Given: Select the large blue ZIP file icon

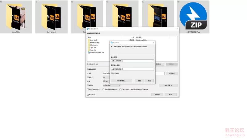Looking at the screenshot, I should 193,16.
